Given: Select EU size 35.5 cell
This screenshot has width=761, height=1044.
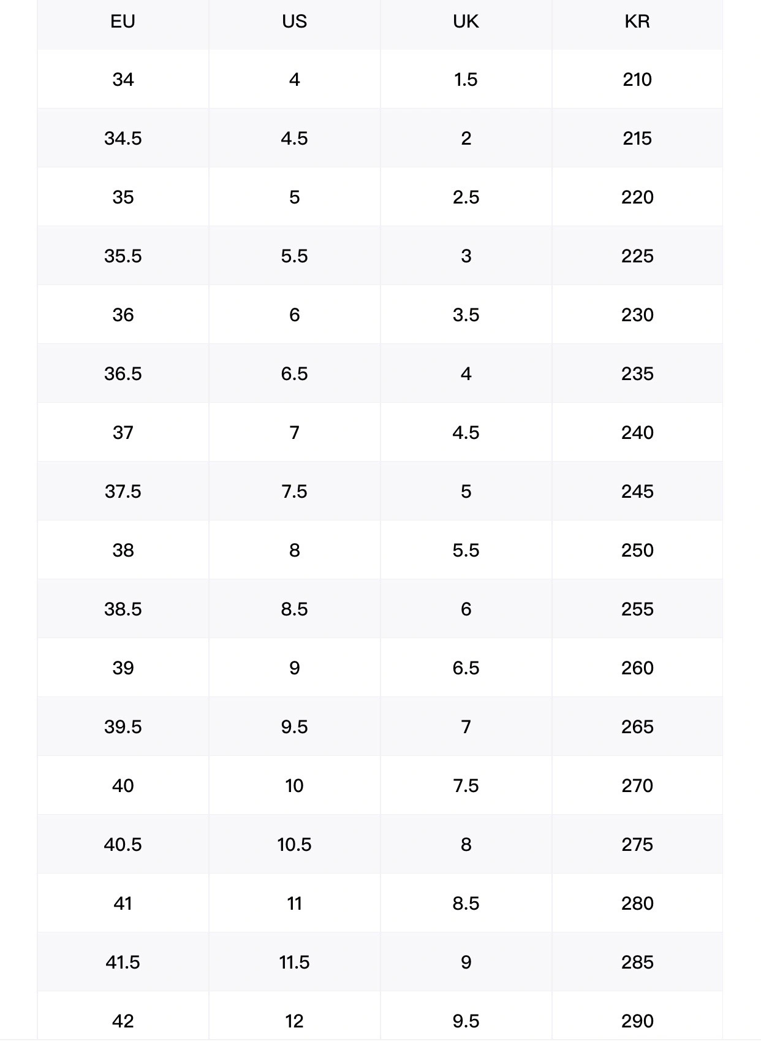Looking at the screenshot, I should click(123, 256).
